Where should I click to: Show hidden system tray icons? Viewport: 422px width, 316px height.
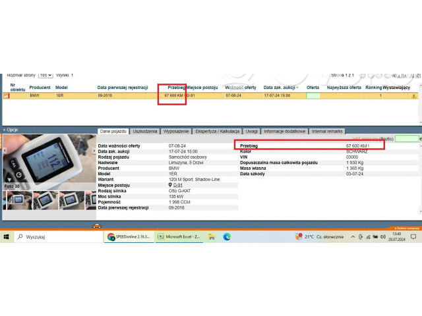(353, 236)
